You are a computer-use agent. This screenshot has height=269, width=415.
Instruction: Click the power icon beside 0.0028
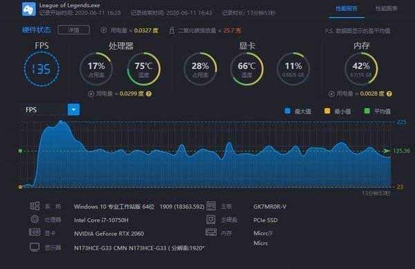coord(331,94)
